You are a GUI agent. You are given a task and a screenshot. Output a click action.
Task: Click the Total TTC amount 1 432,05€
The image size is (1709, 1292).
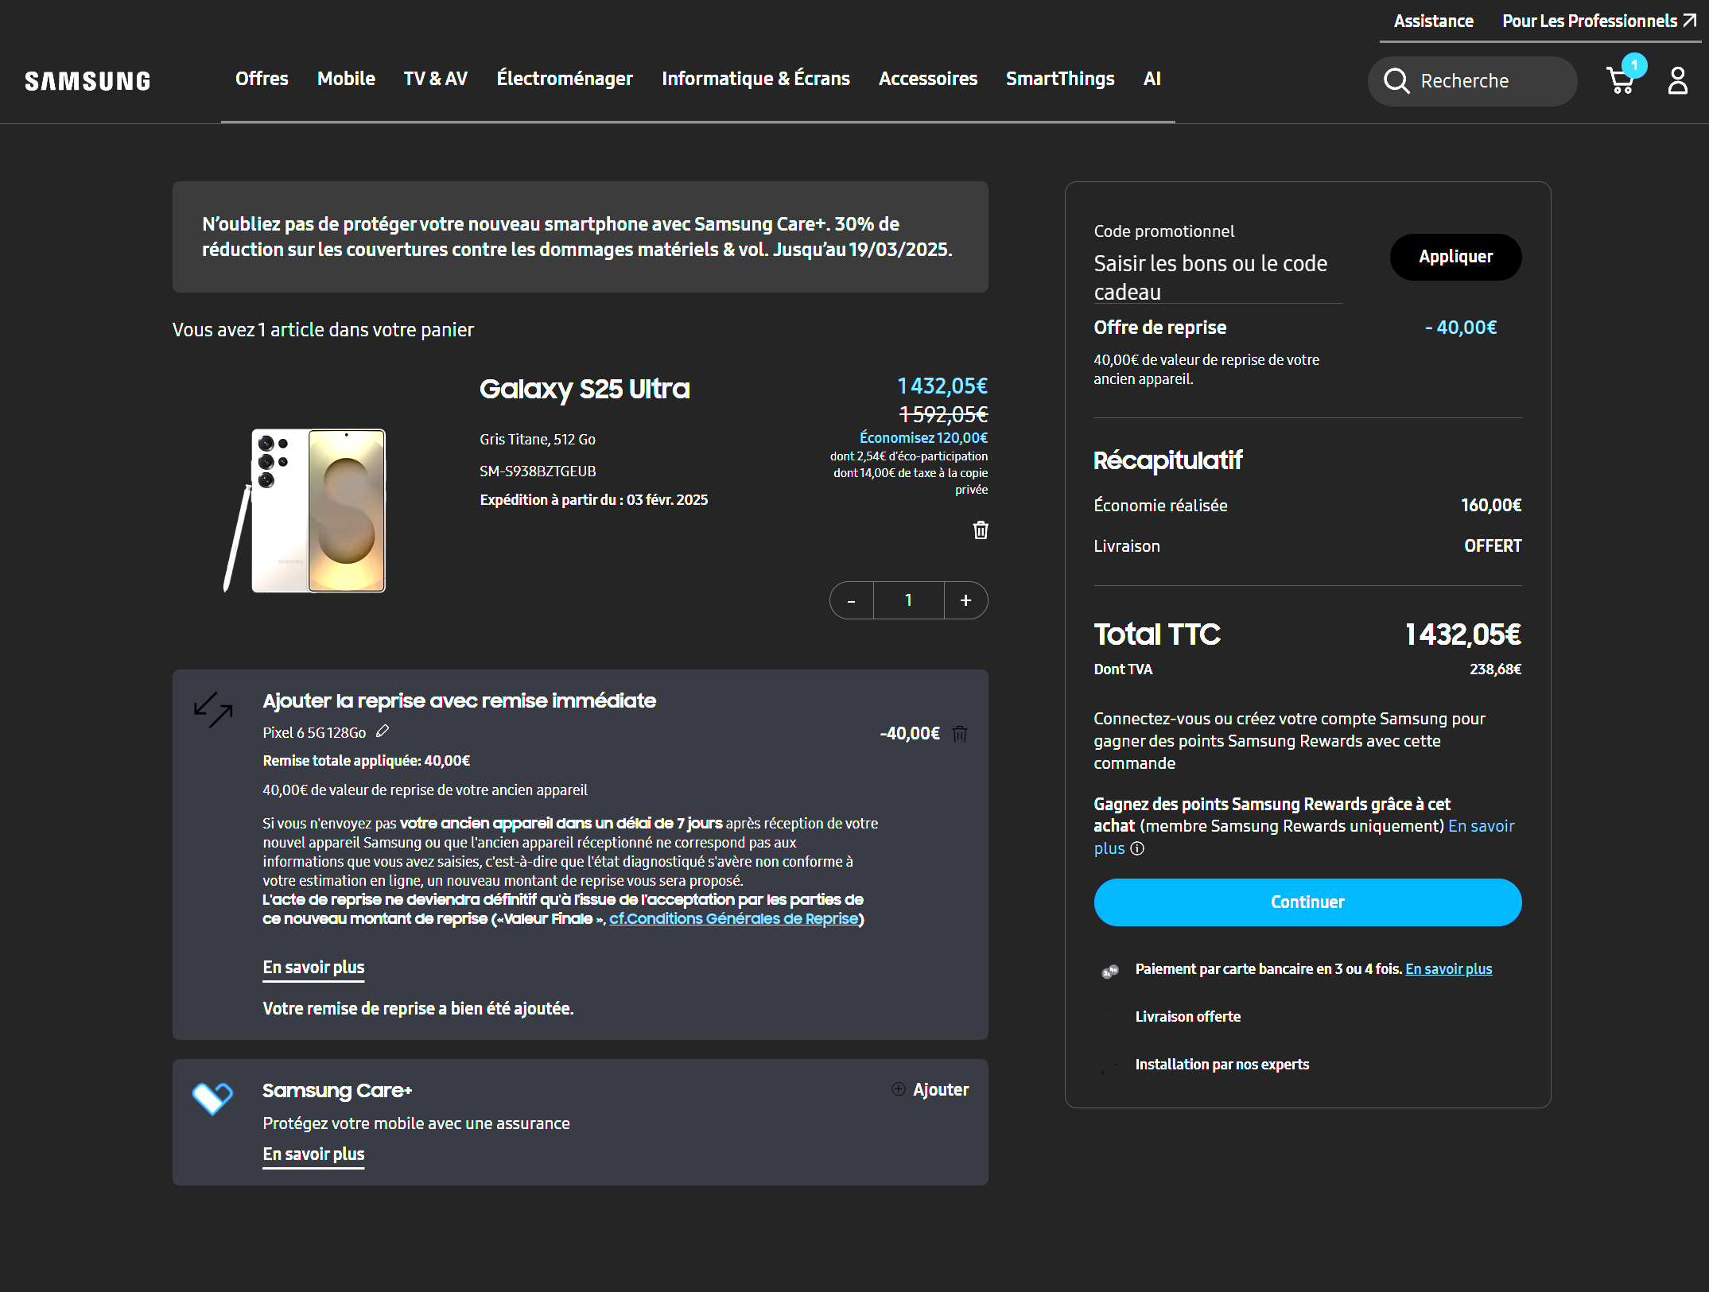coord(1462,634)
